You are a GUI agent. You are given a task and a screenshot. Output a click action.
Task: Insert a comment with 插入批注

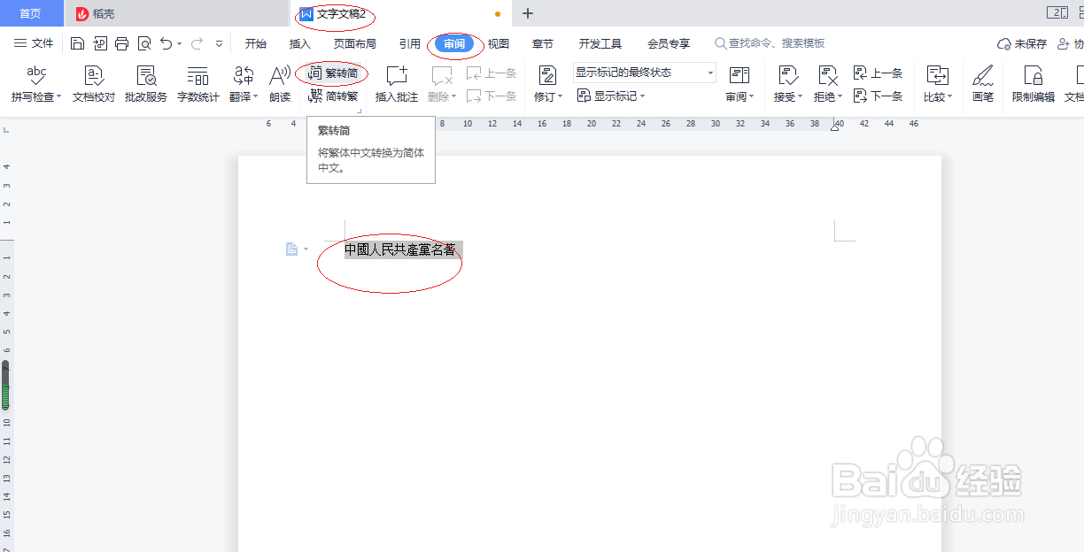click(x=396, y=84)
